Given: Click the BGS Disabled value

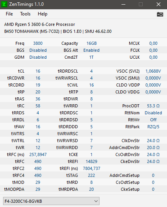Looking at the screenshot, I should click(38, 50).
